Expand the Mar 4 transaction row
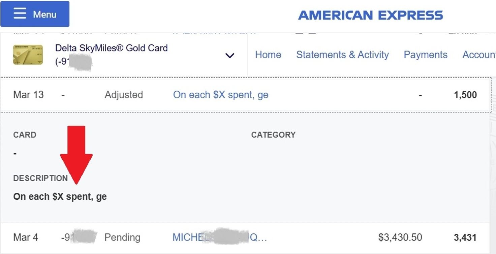Viewport: 496px width, 254px height. coord(26,237)
